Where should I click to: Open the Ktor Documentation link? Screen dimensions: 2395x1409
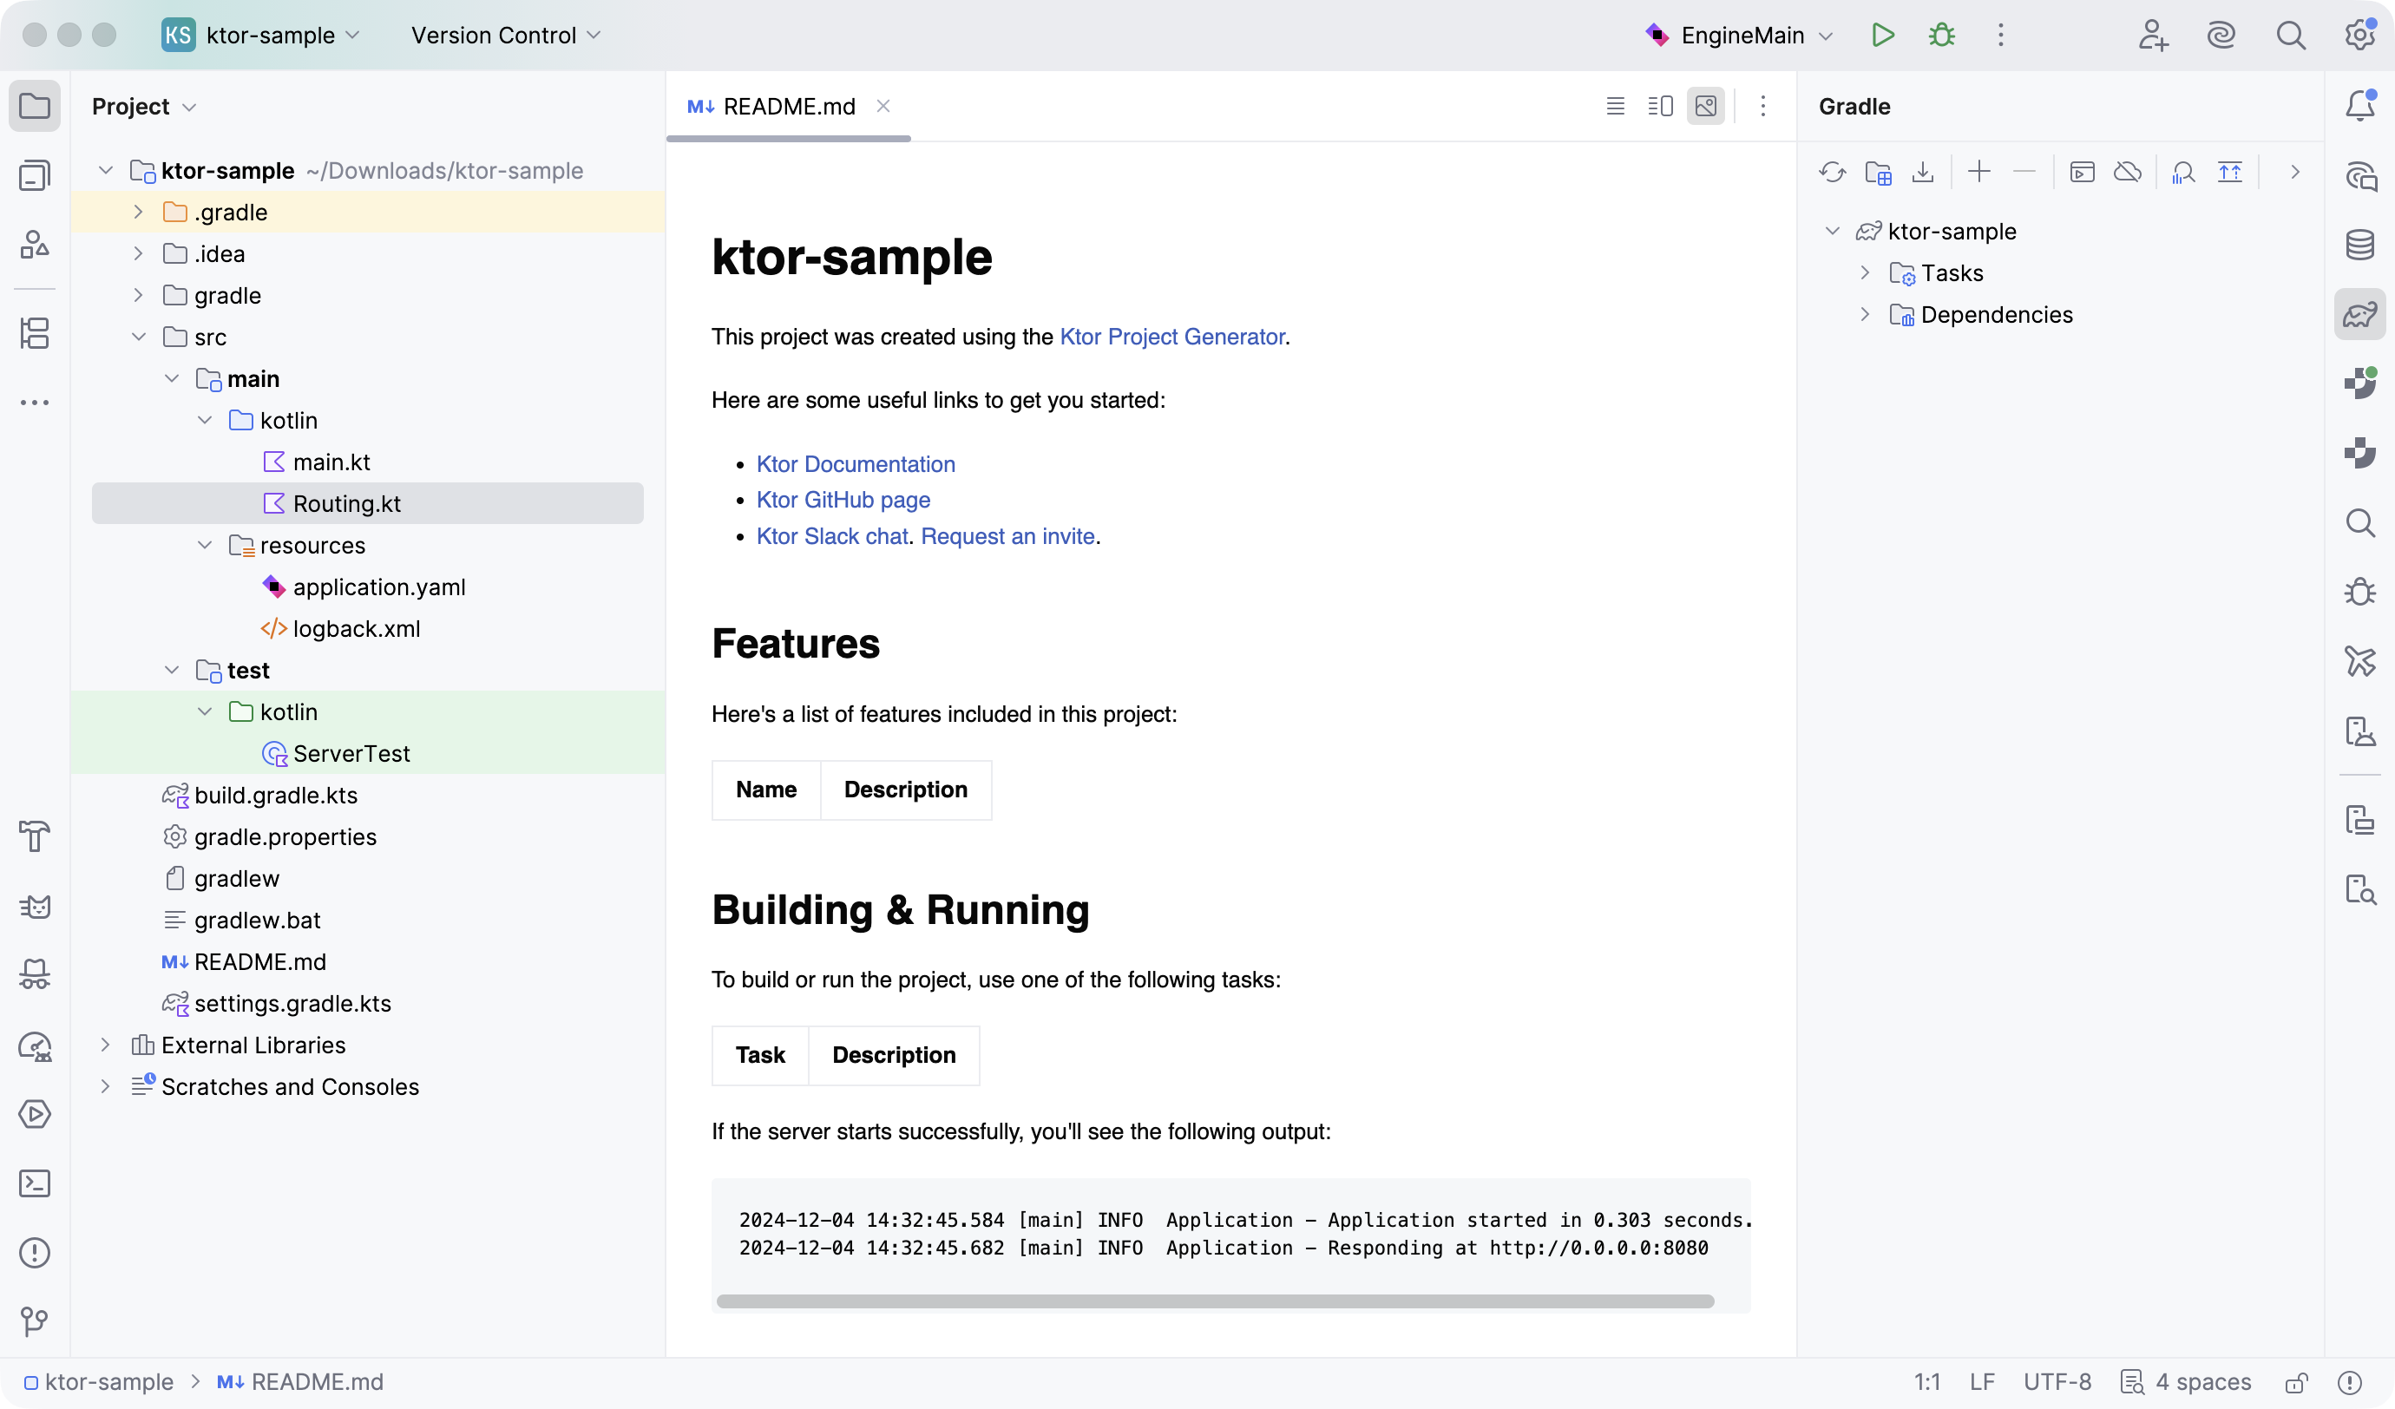856,464
